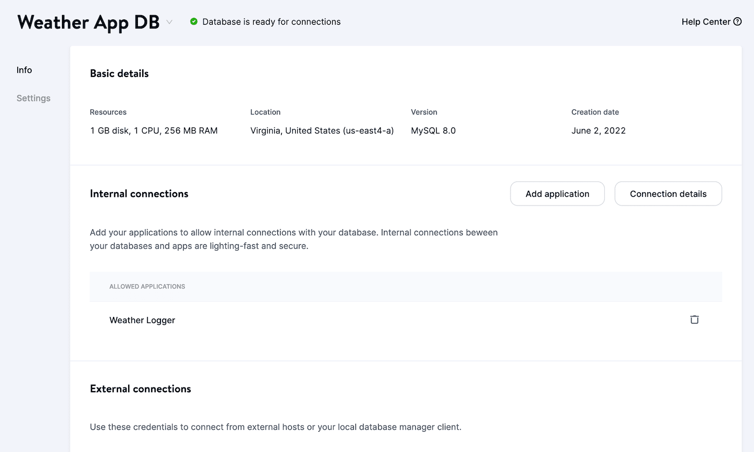754x452 pixels.
Task: Open the Info sidebar tab
Action: click(24, 70)
